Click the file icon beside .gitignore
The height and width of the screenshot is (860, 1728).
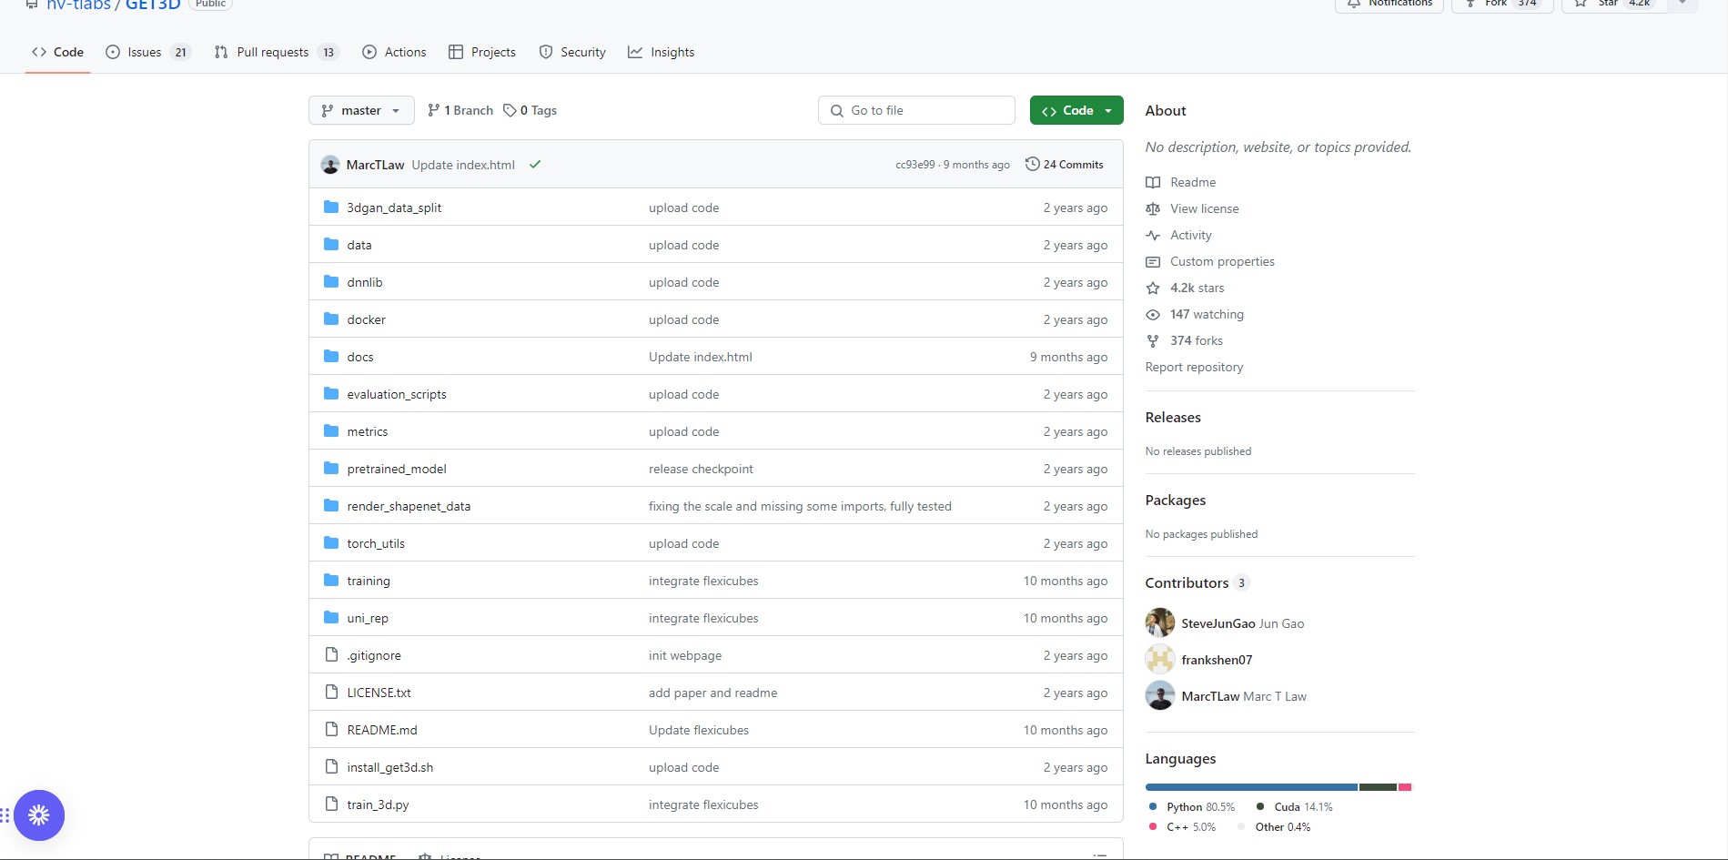[331, 655]
